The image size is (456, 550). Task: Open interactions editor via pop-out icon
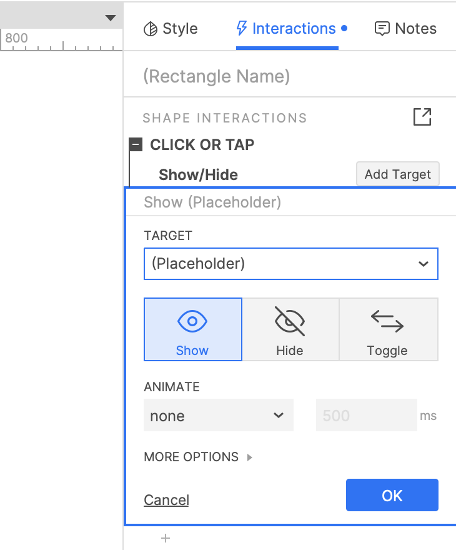[x=422, y=117]
